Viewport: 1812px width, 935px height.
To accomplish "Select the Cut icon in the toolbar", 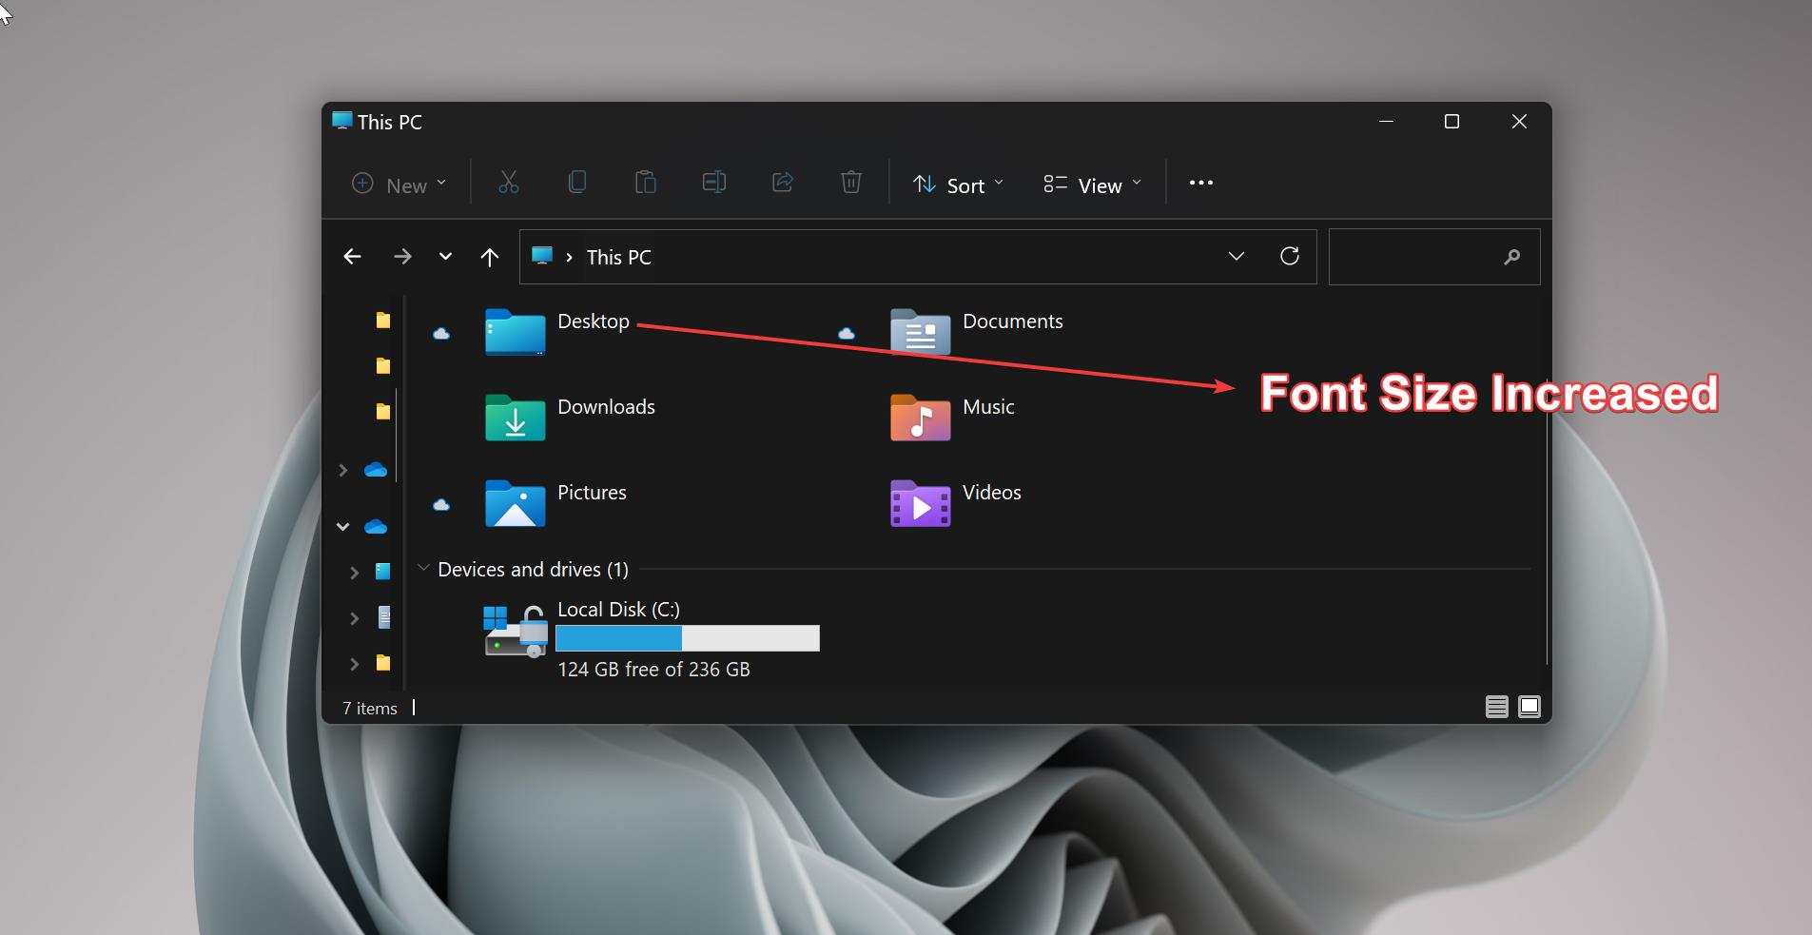I will coord(508,182).
